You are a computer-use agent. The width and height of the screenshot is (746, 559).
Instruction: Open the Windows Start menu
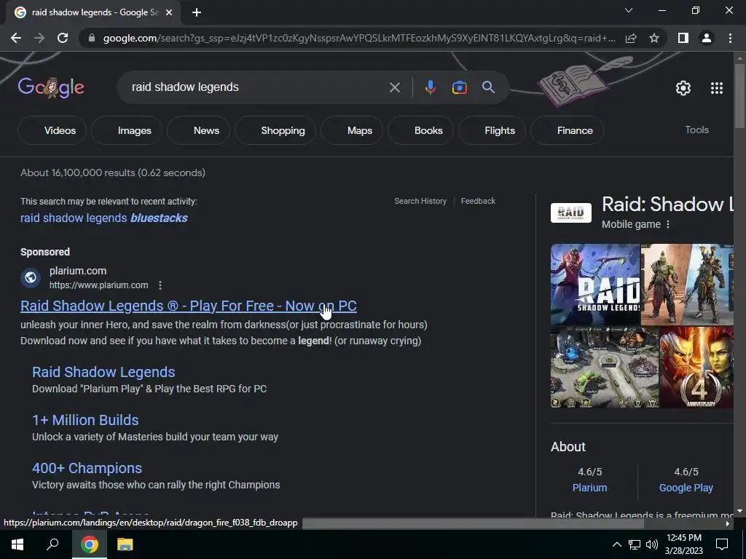point(17,544)
